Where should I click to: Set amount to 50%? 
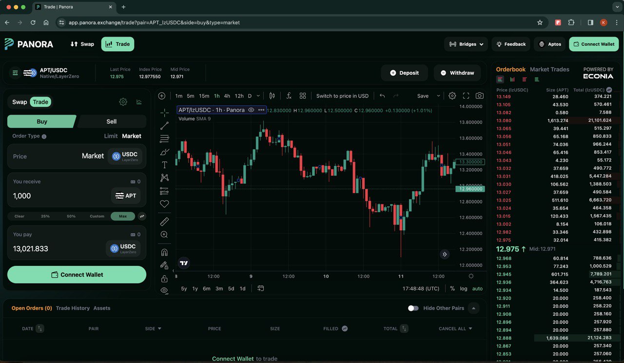click(71, 216)
